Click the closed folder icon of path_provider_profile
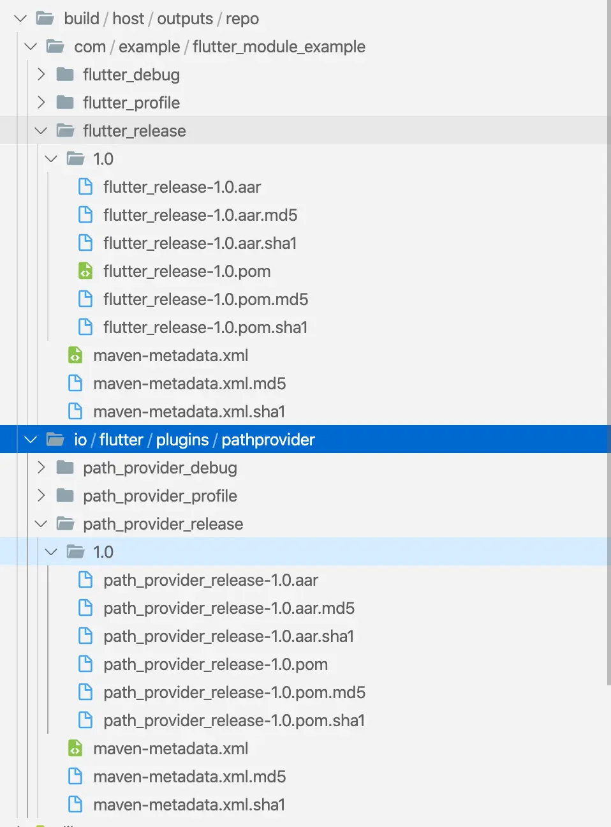Screen dimensions: 611x827 [65, 496]
